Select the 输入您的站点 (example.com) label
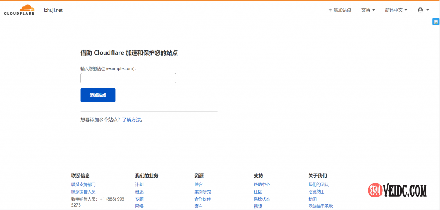This screenshot has width=440, height=210. click(108, 68)
